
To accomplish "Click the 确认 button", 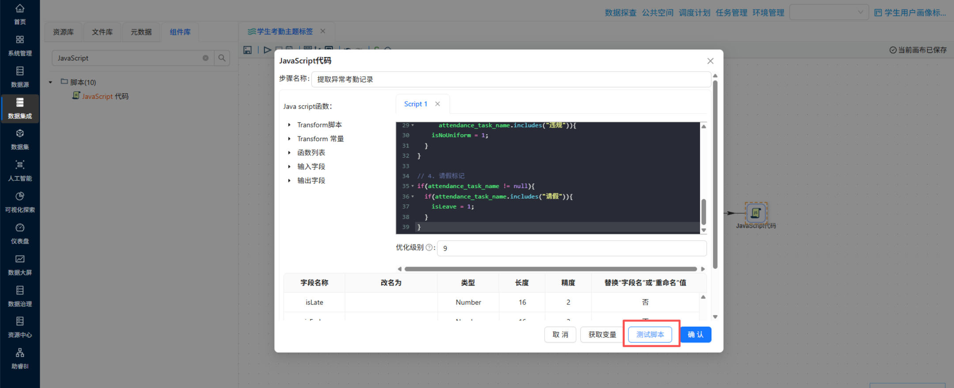I will tap(696, 335).
